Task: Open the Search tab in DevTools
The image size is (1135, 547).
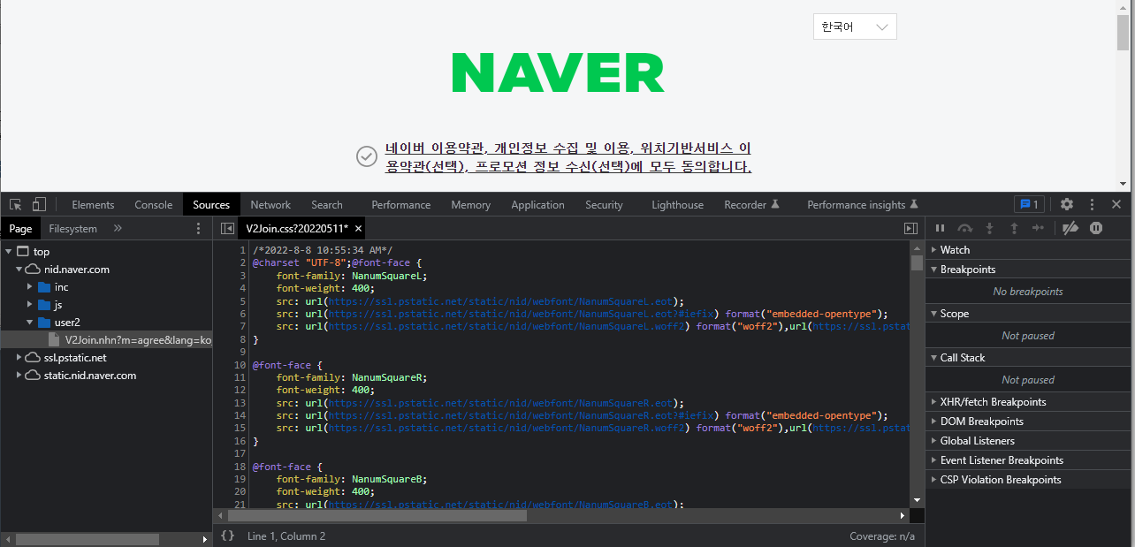Action: (x=327, y=204)
